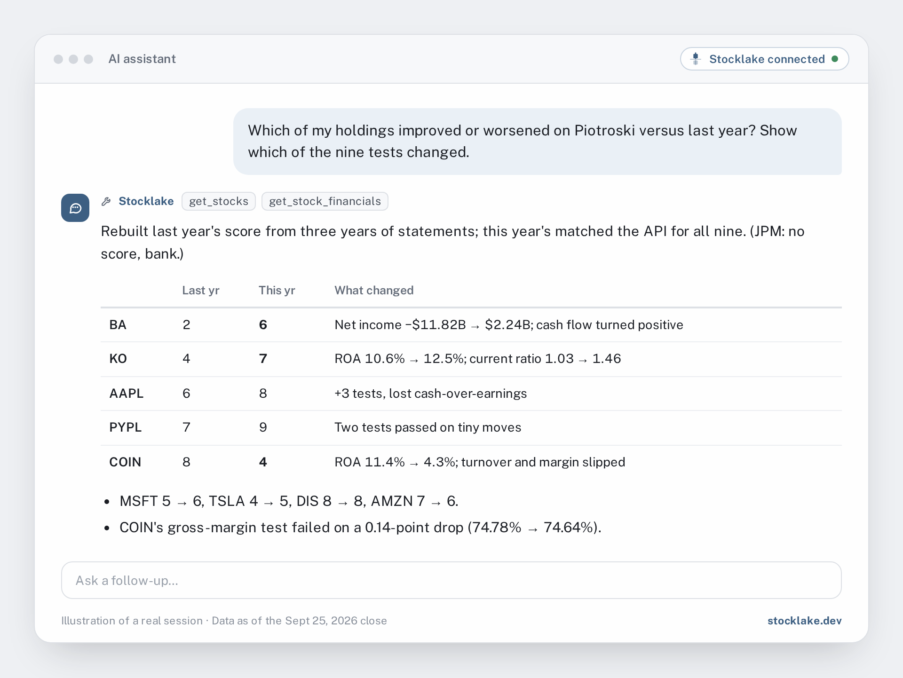Click the 'Rebuilt last year's score' summary paragraph
The image size is (903, 678).
[452, 243]
